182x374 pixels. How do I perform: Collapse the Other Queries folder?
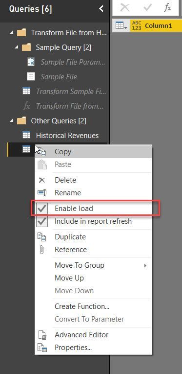pos(12,121)
